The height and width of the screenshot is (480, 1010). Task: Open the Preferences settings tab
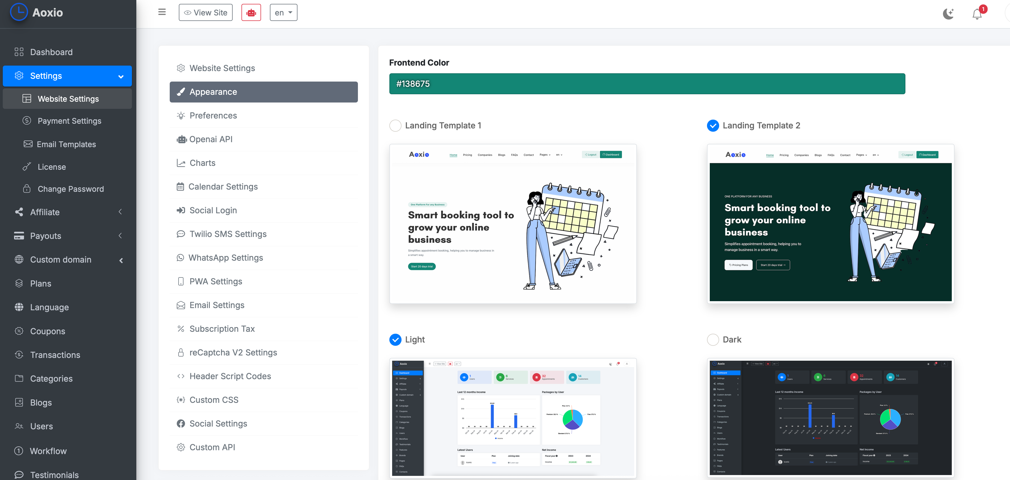point(213,115)
